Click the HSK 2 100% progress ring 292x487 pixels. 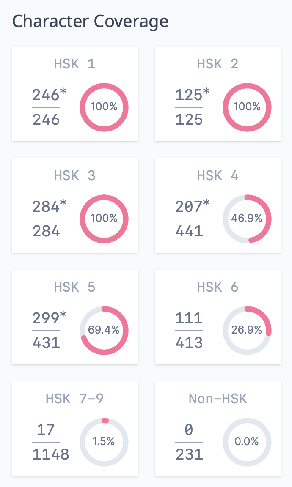(x=247, y=107)
